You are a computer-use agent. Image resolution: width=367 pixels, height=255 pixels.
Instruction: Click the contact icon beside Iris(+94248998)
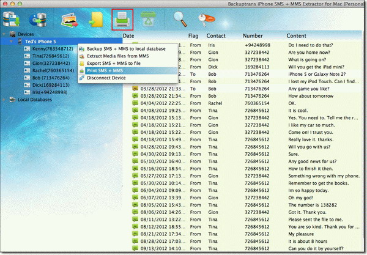[x=27, y=92]
